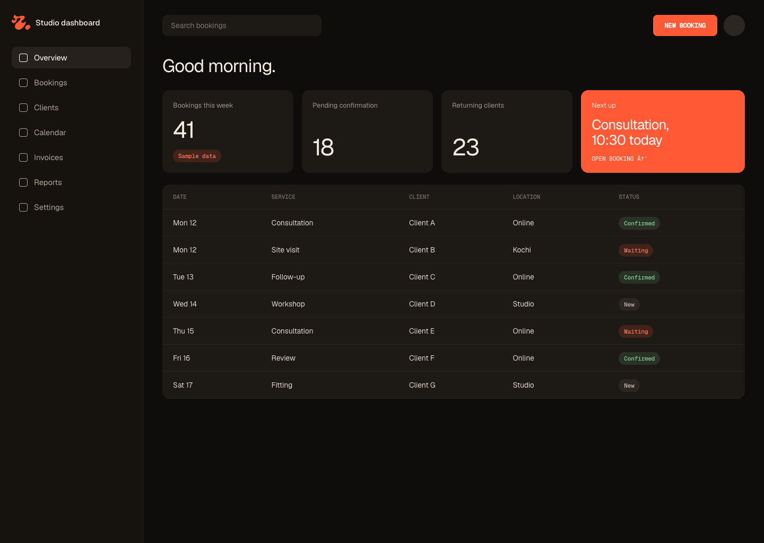Follow the Open Booking link
The image size is (764, 543).
(x=619, y=159)
